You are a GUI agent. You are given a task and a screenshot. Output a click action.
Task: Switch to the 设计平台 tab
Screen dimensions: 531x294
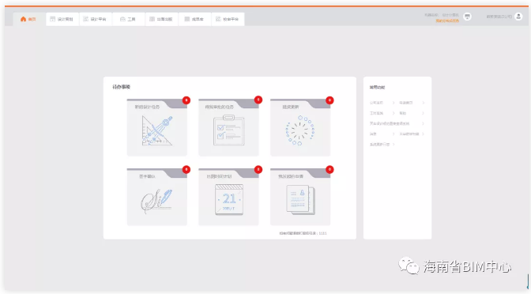95,19
